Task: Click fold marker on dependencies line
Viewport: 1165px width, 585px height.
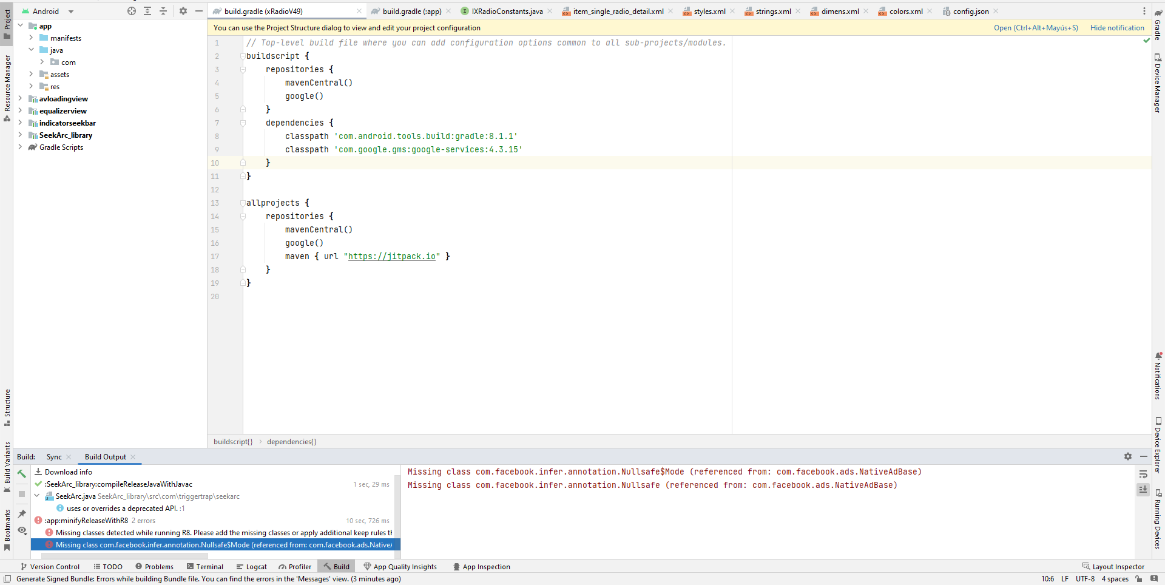Action: [x=243, y=123]
